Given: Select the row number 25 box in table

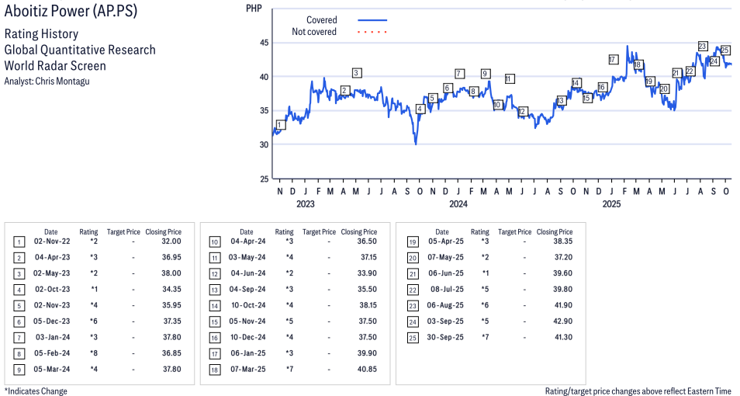Looking at the screenshot, I should point(412,337).
